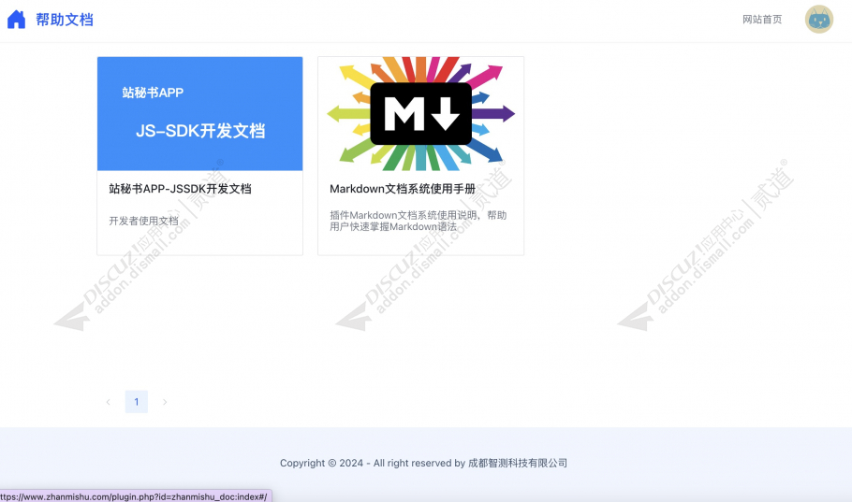Image resolution: width=852 pixels, height=502 pixels.
Task: Open the 帮助文档 title link
Action: (65, 20)
